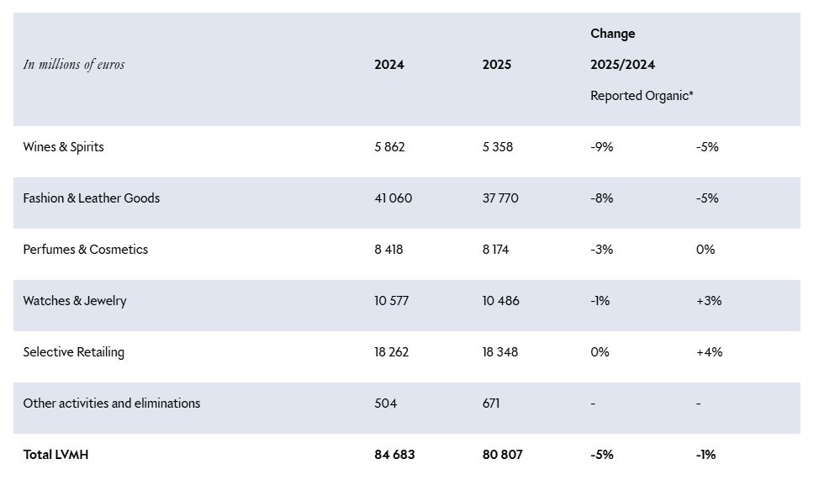
Task: Select the Fashion & Leather Goods label
Action: tap(92, 198)
